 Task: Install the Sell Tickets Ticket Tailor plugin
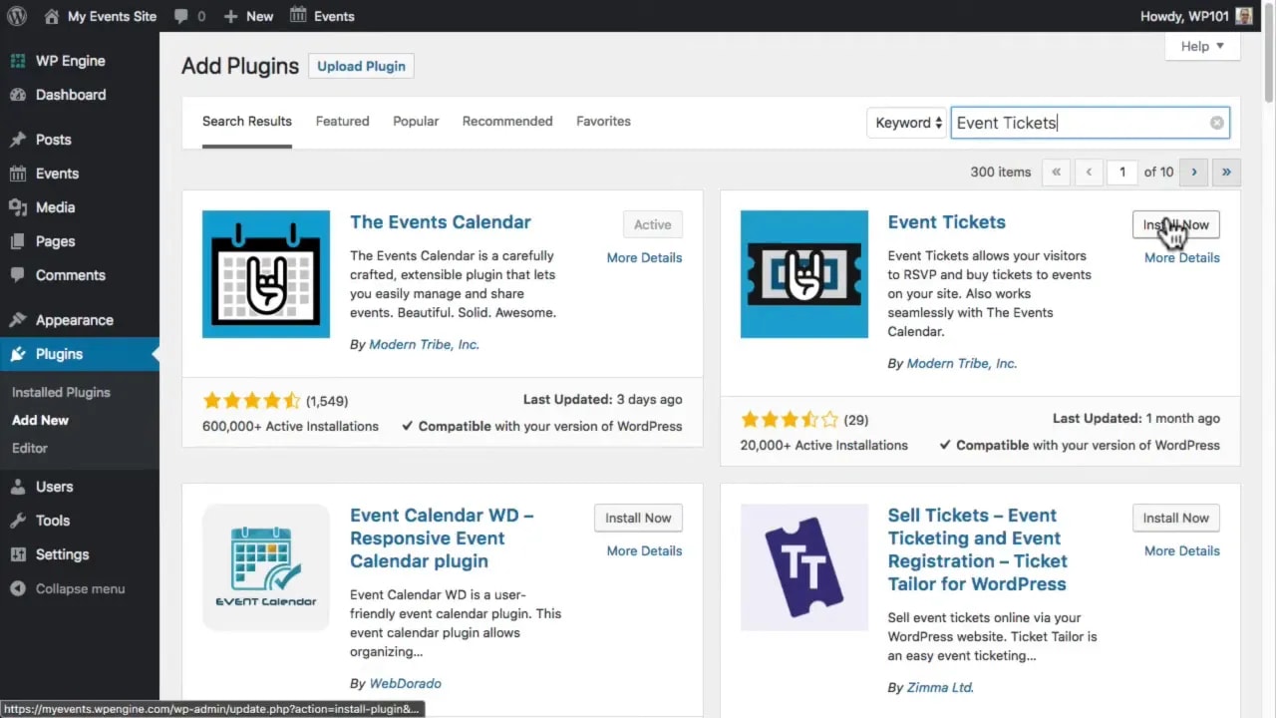click(1176, 518)
